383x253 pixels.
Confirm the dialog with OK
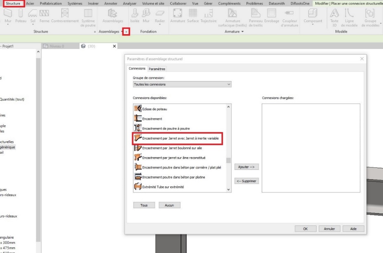point(305,229)
